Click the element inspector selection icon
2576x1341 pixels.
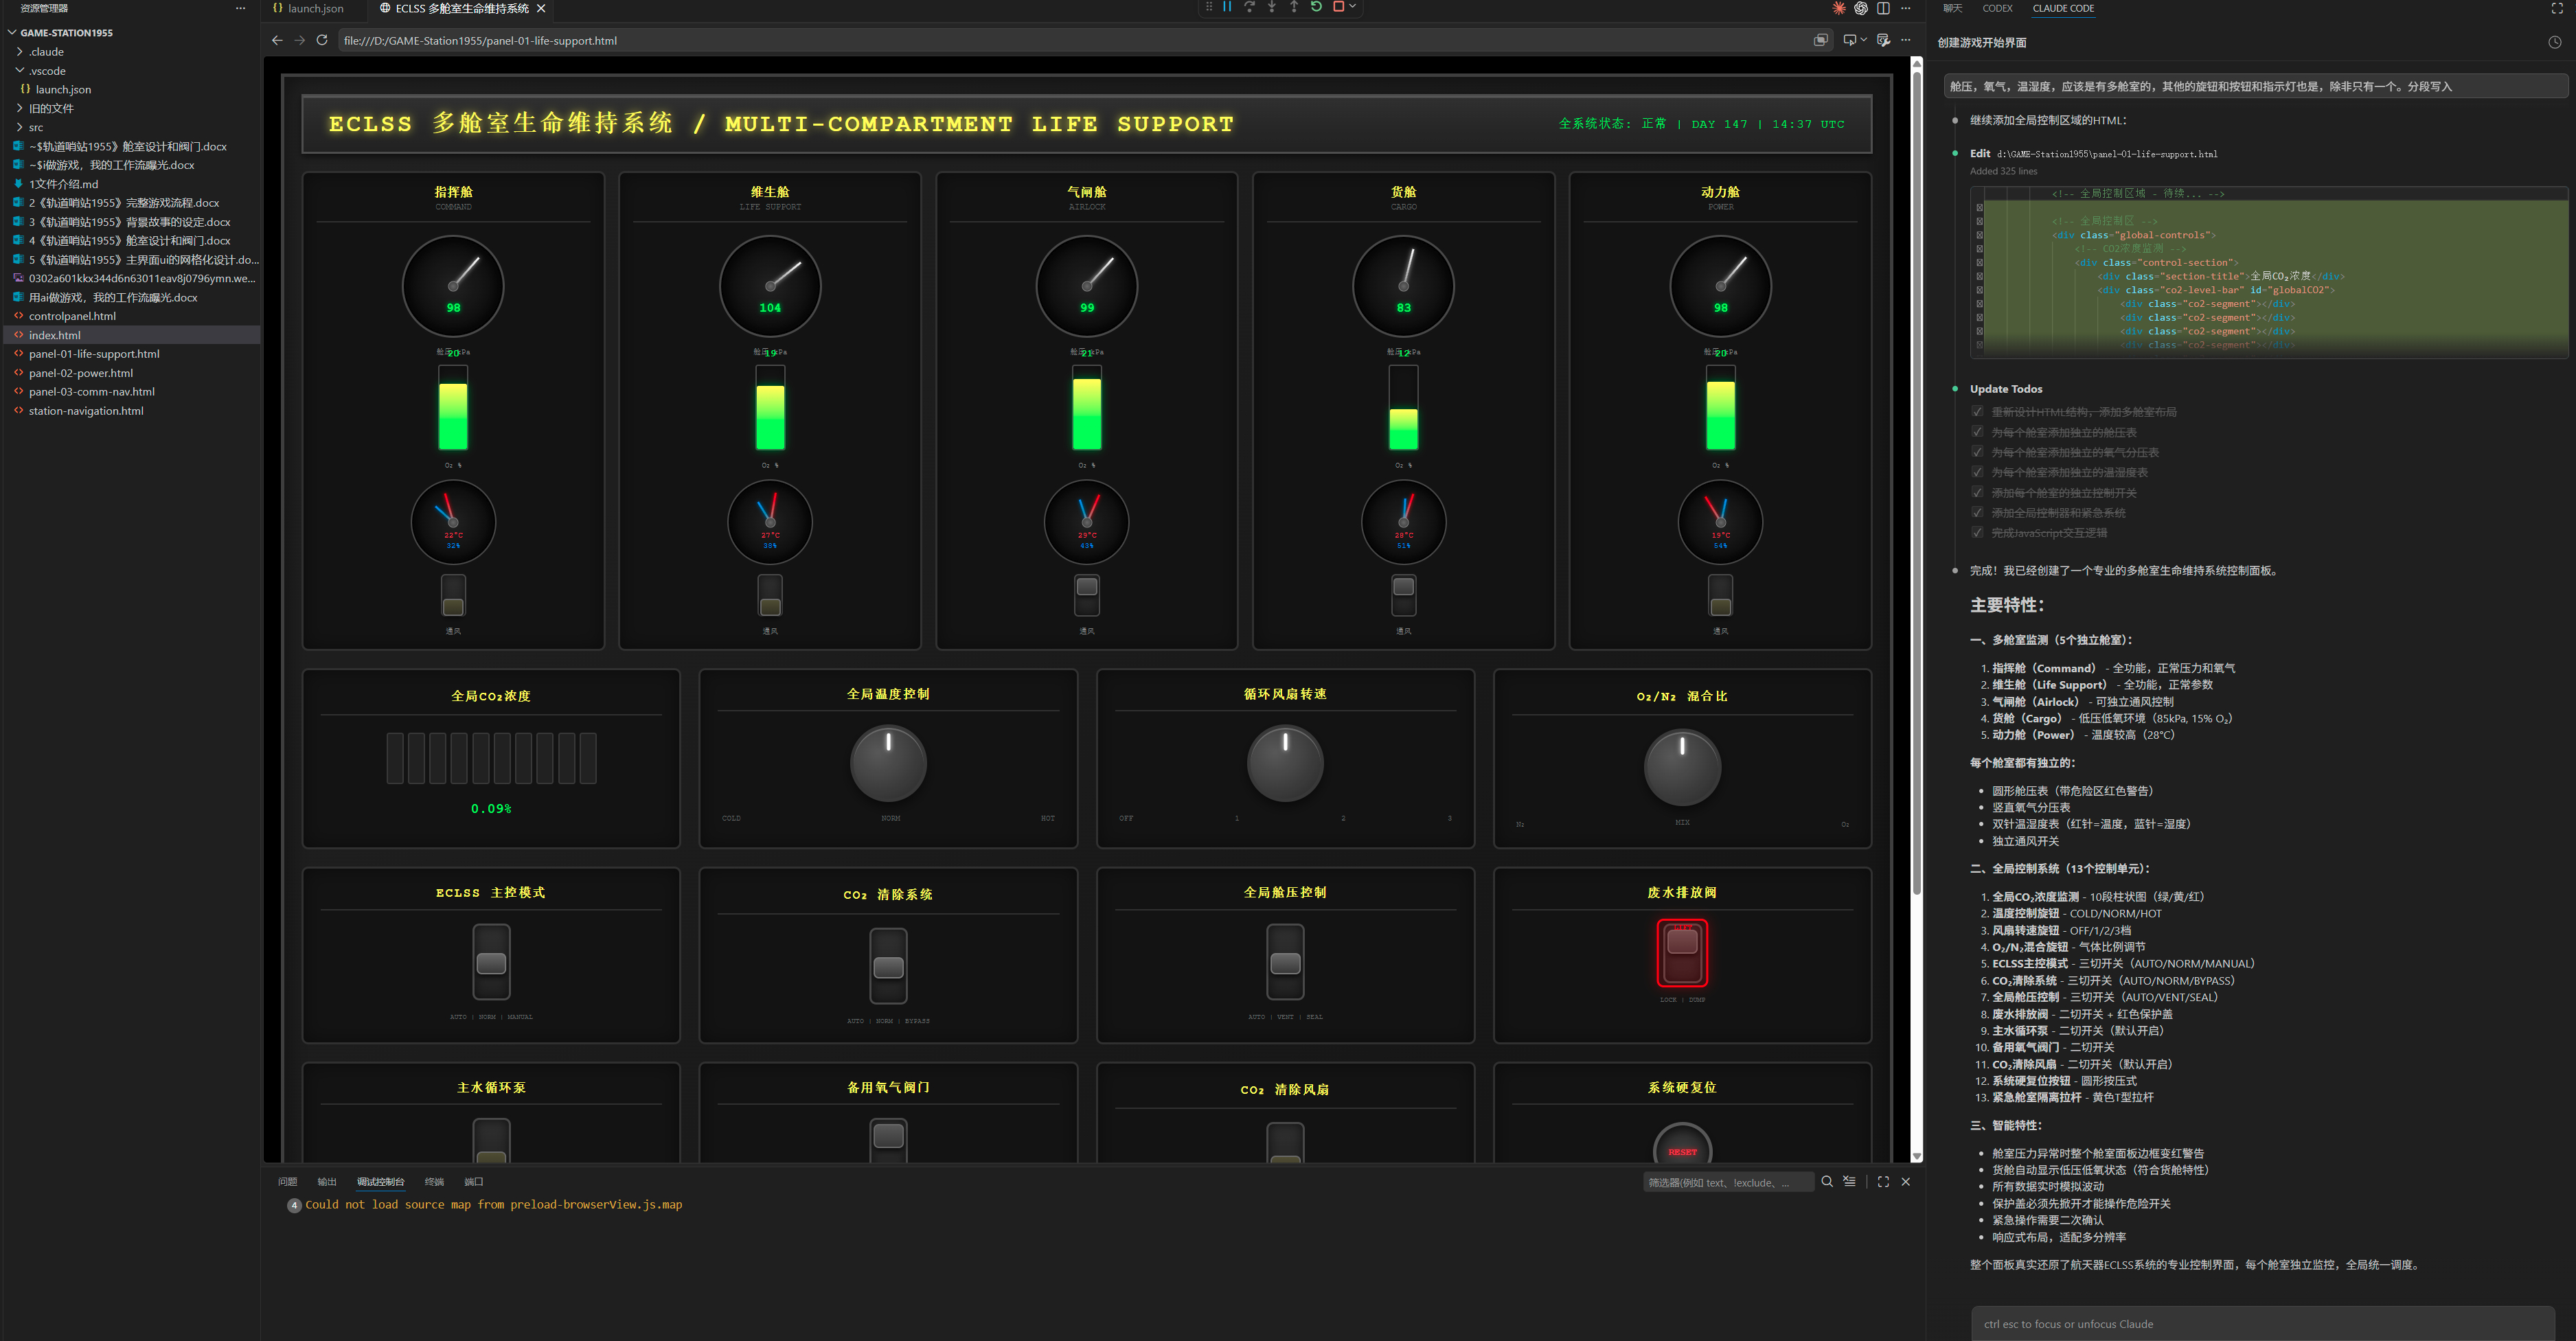[1850, 40]
